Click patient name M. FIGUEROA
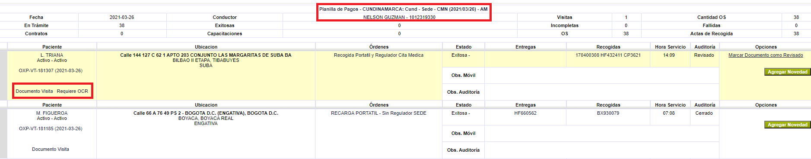811x159 pixels. (x=52, y=113)
